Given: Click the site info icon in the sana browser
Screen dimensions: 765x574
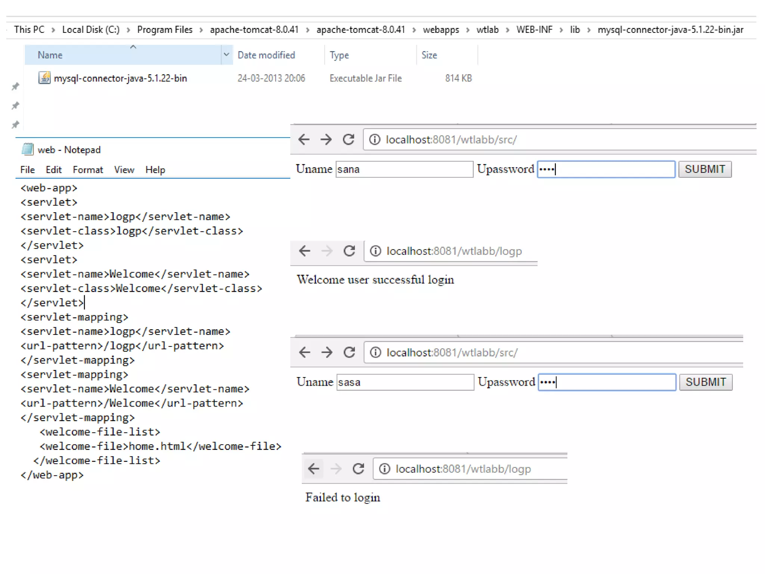Looking at the screenshot, I should click(x=375, y=139).
